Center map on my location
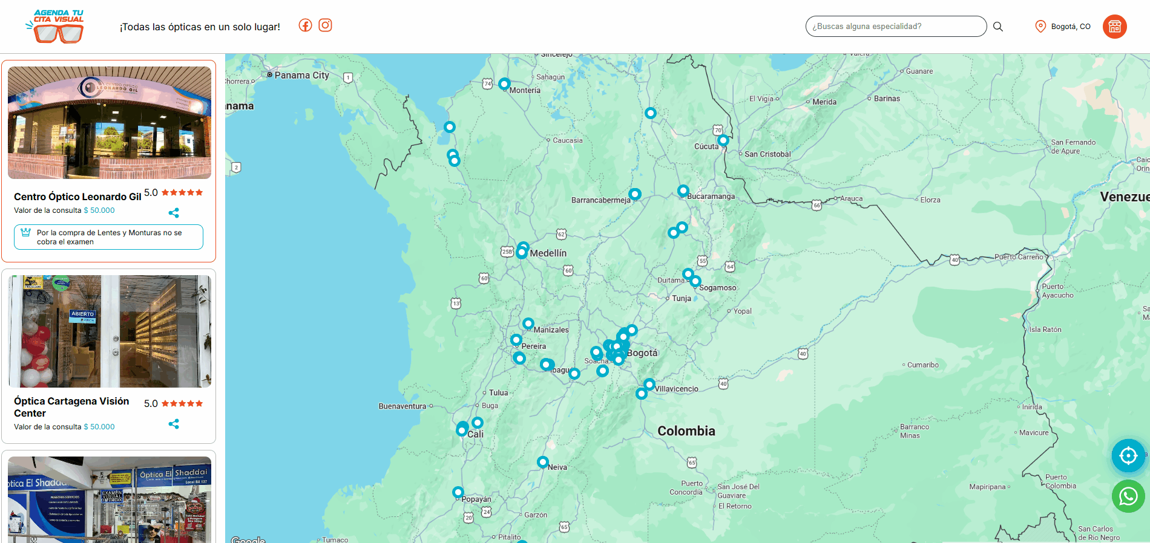This screenshot has height=543, width=1150. (x=1128, y=455)
